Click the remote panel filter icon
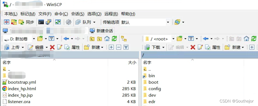The height and width of the screenshot is (106, 258). 191,39
